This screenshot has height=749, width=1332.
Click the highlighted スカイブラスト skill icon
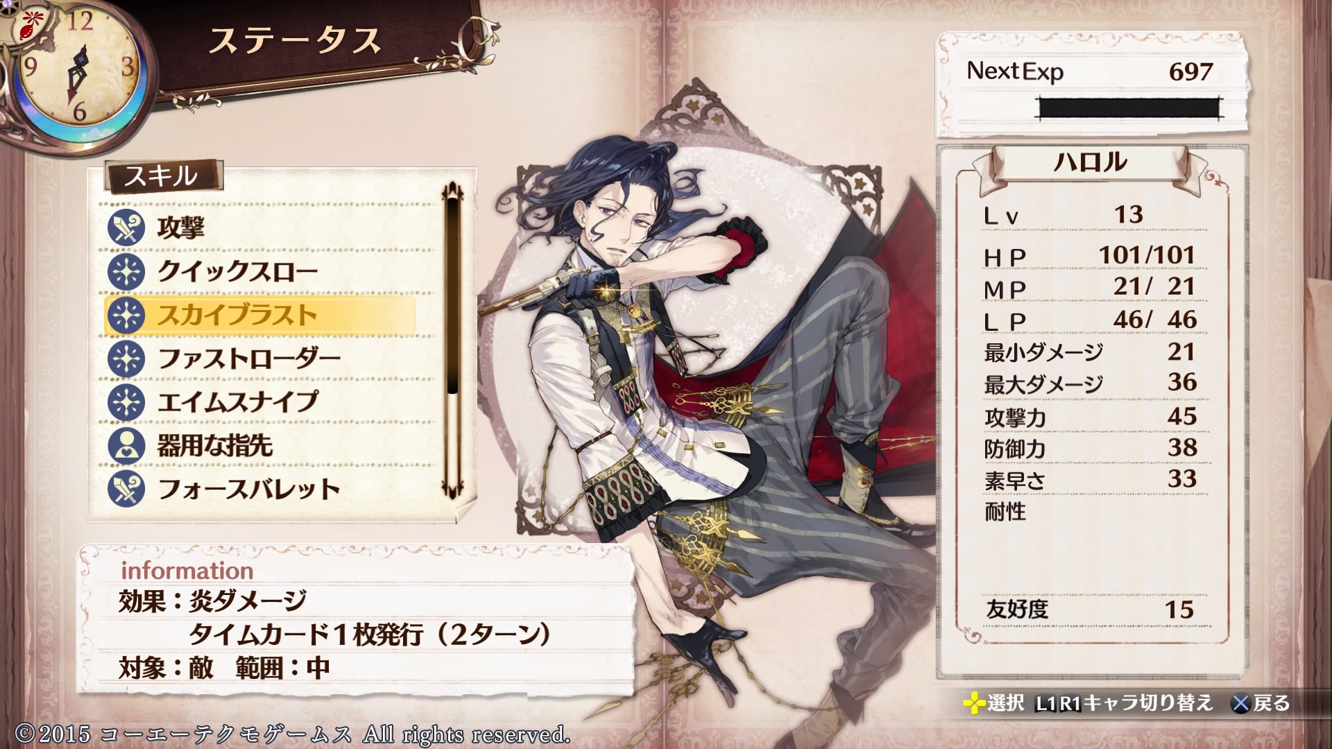click(x=126, y=316)
